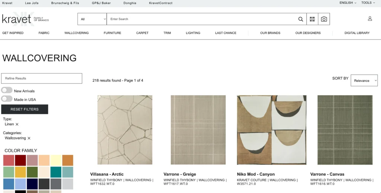This screenshot has height=193, width=381.
Task: Go to the GP&J Baker link
Action: pos(101,3)
